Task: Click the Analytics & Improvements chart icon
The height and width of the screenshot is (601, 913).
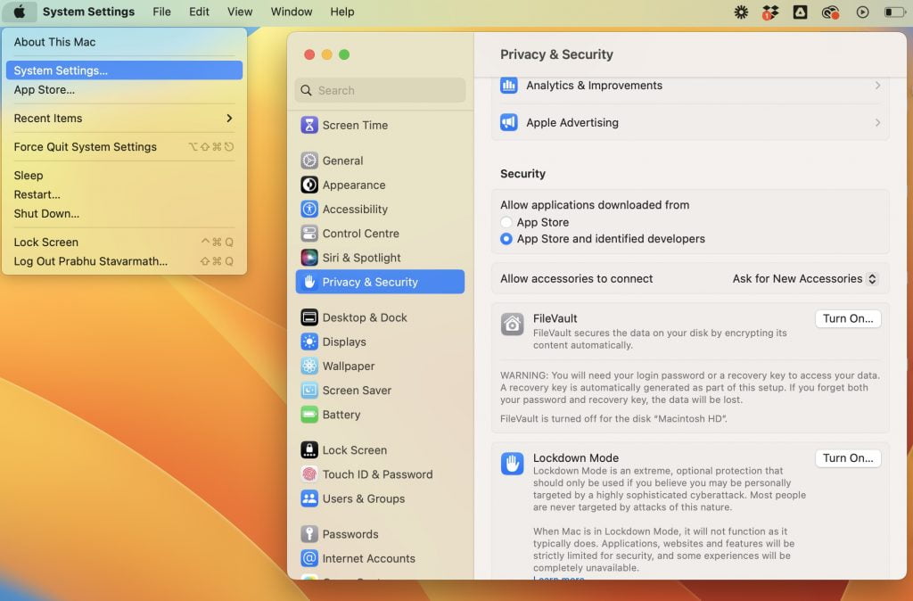Action: pyautogui.click(x=509, y=86)
